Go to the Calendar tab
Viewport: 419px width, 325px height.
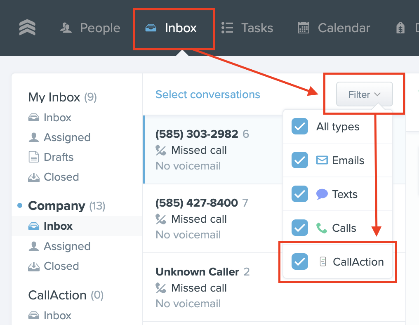[x=334, y=28]
